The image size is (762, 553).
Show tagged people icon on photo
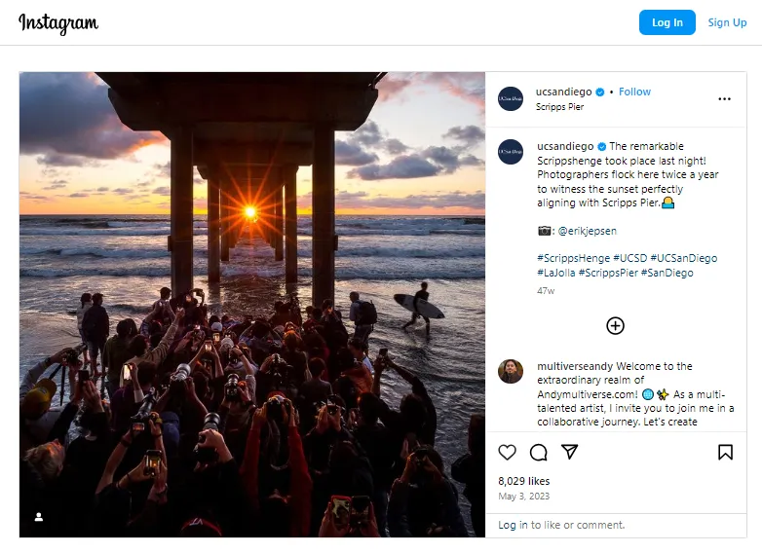point(39,517)
